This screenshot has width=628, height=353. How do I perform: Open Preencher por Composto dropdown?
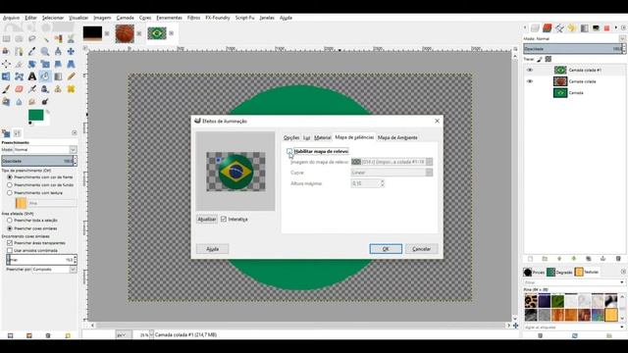[54, 270]
